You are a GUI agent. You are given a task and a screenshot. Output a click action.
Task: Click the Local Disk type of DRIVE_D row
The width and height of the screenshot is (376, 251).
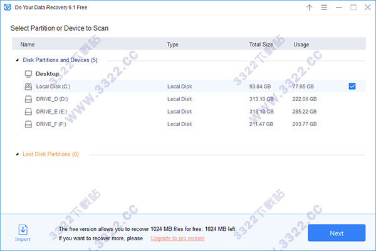180,99
